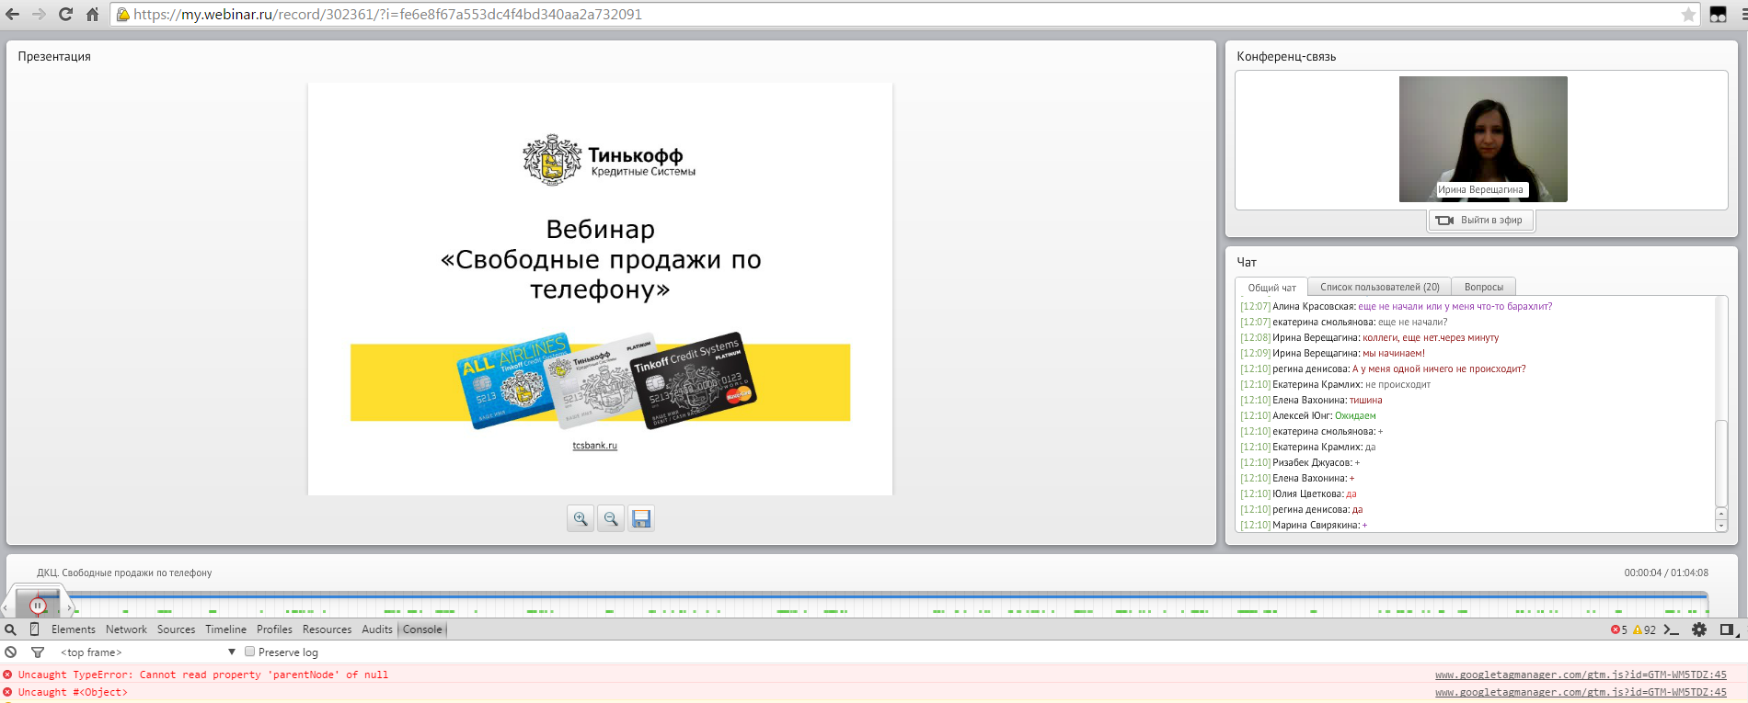Click Юлия Цветкова's да message

click(x=1298, y=494)
